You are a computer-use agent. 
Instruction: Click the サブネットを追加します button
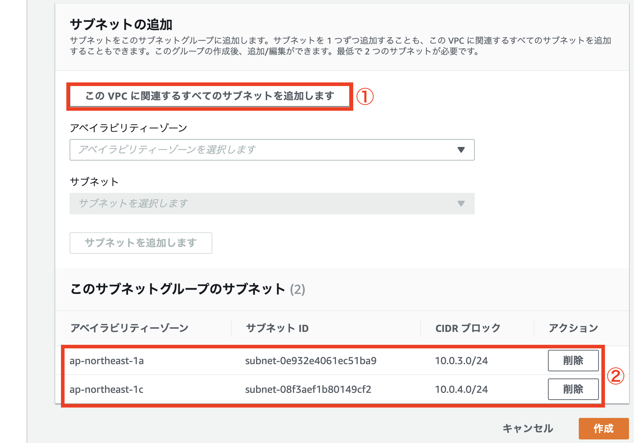coord(141,243)
